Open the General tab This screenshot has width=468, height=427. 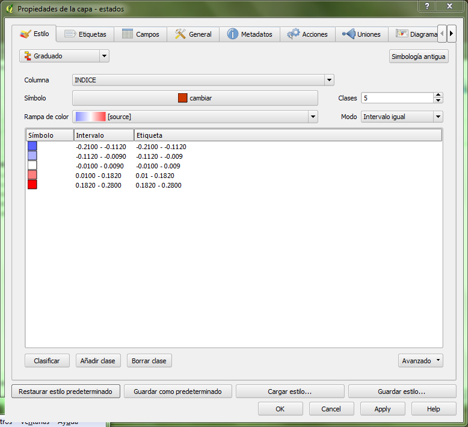point(193,34)
